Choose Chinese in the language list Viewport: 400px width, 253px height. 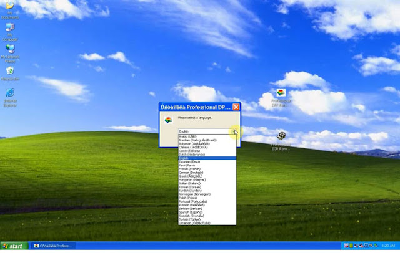(207, 147)
